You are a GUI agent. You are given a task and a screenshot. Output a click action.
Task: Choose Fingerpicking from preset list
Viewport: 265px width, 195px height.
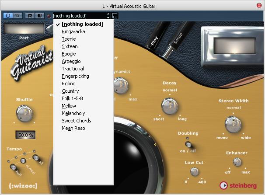[75, 76]
